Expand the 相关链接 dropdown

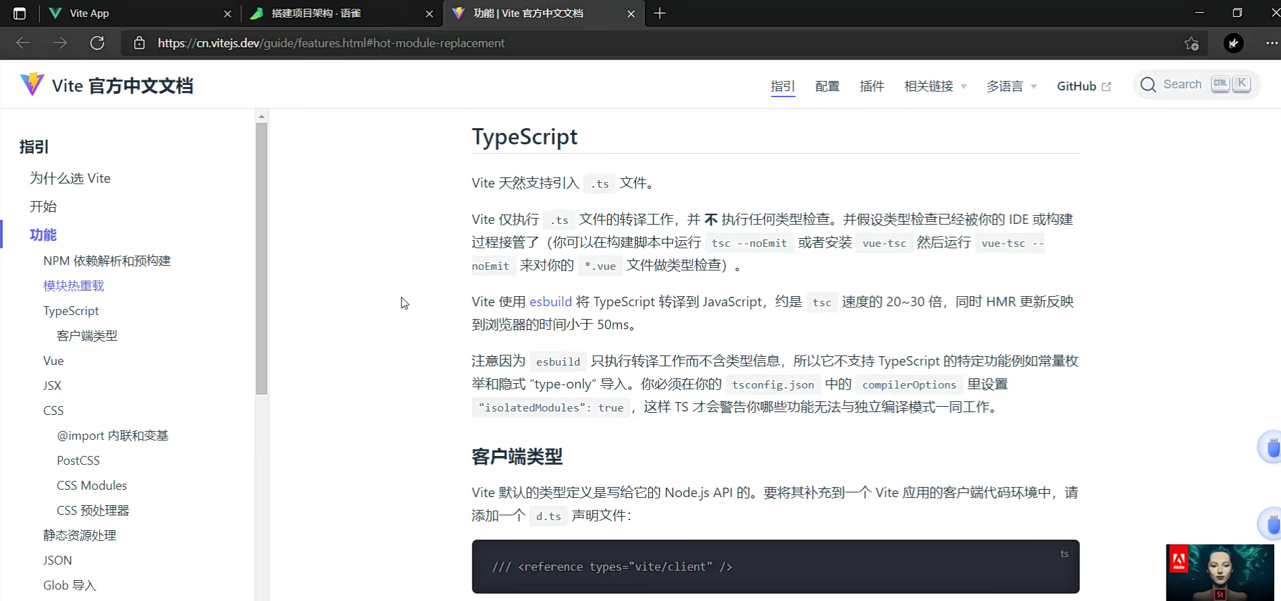click(x=935, y=86)
